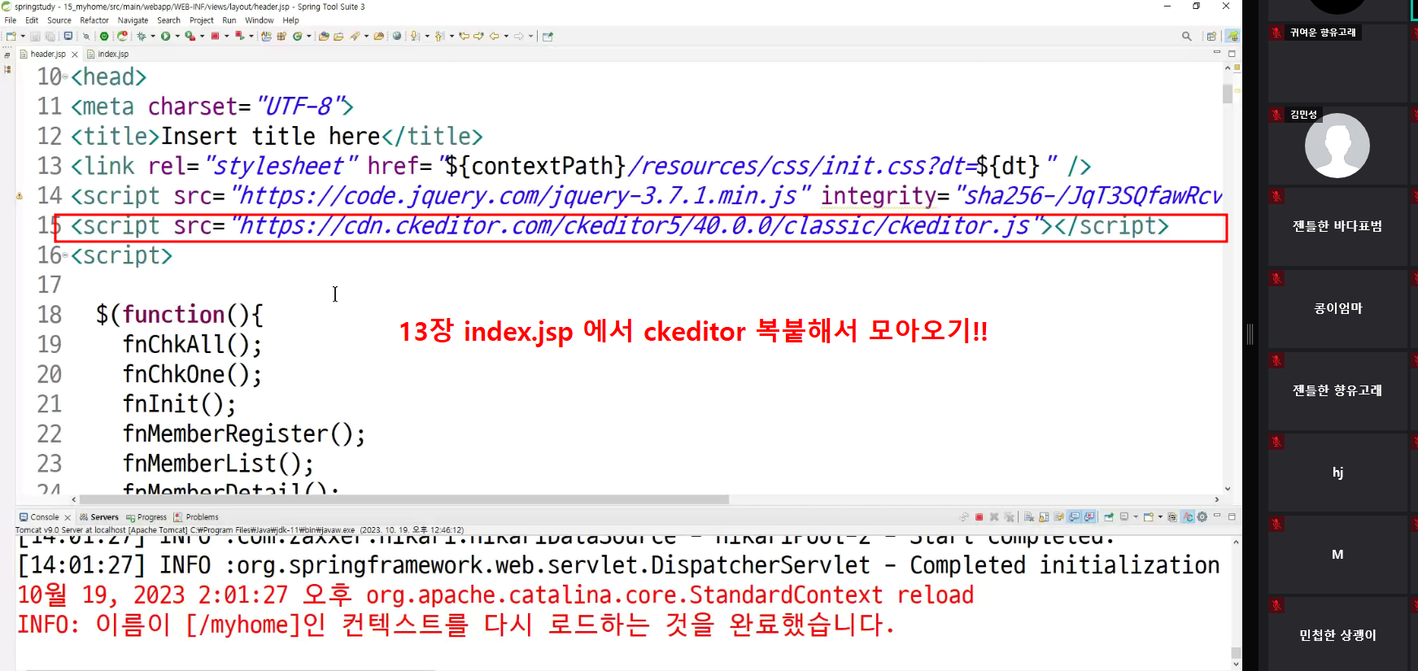Click the Save icon in the toolbar
The height and width of the screenshot is (671, 1418).
click(35, 36)
